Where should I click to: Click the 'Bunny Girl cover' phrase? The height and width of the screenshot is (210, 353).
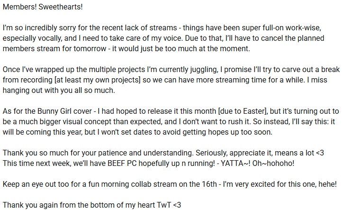tap(64, 111)
